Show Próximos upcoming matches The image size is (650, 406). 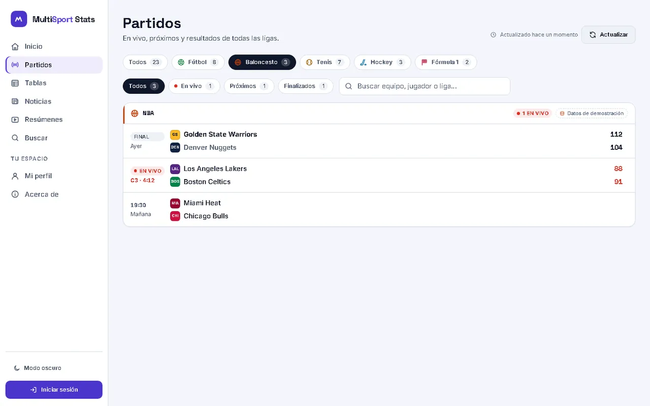249,86
